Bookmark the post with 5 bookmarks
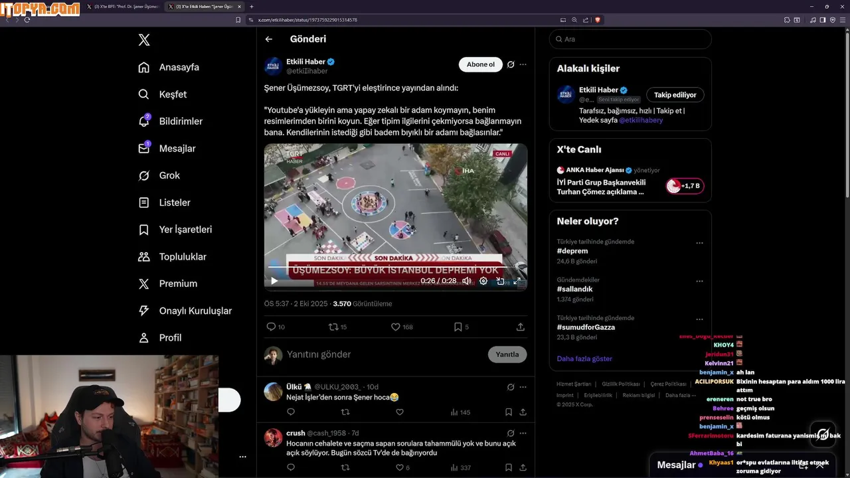Image resolution: width=850 pixels, height=478 pixels. pyautogui.click(x=461, y=327)
